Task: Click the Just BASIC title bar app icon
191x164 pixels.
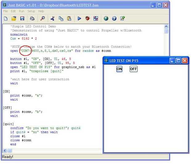Action: pos(5,5)
